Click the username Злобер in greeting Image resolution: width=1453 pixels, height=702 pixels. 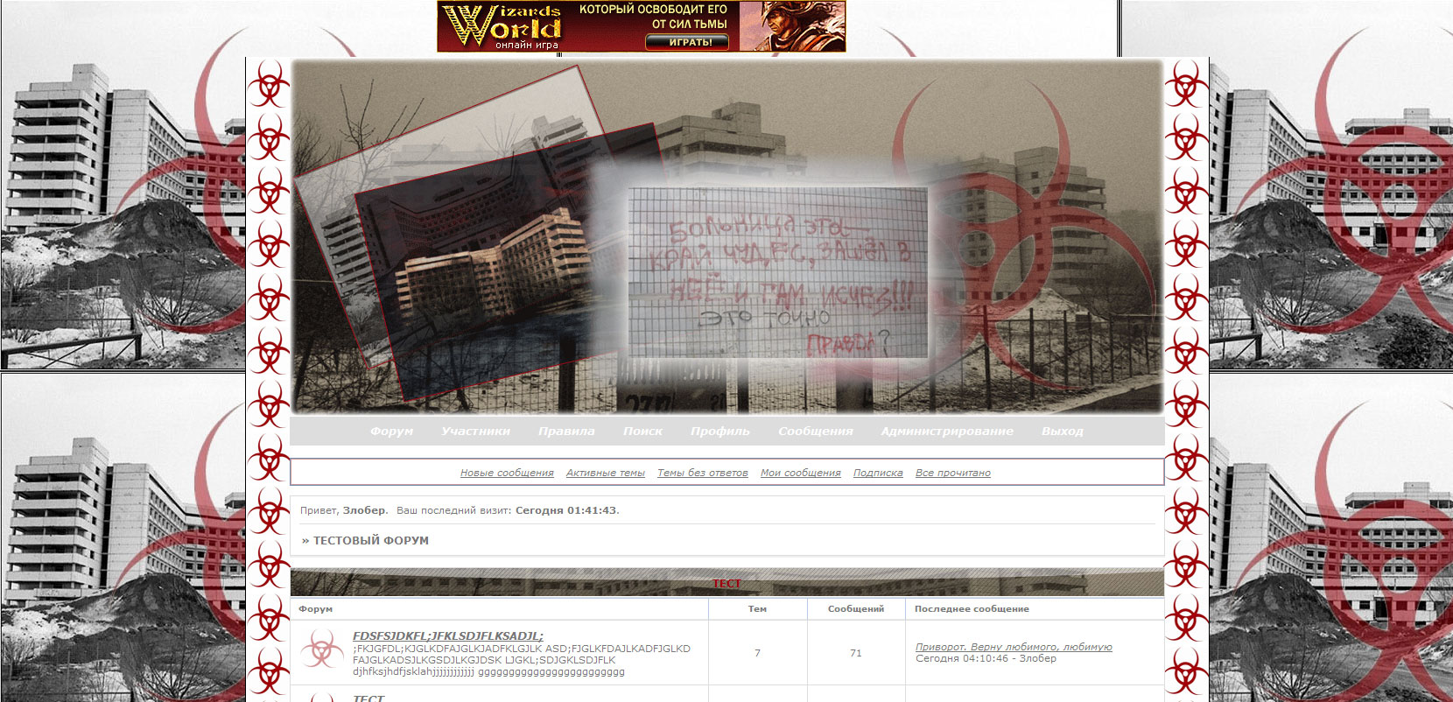pyautogui.click(x=364, y=510)
